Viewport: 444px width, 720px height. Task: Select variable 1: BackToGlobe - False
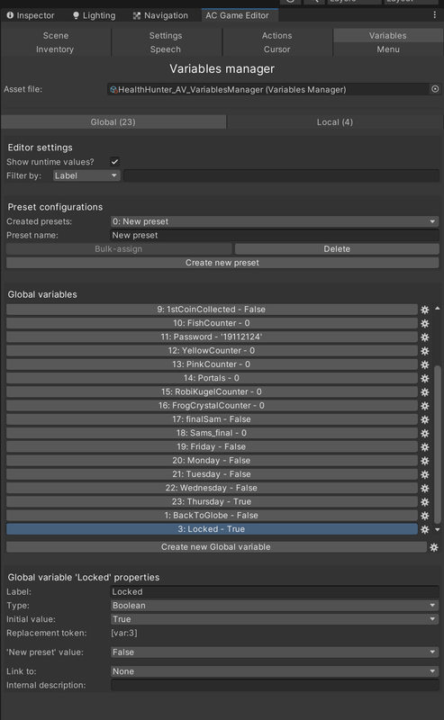coord(212,516)
